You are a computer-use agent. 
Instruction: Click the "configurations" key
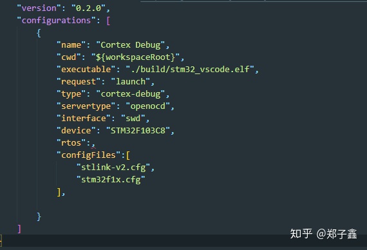click(56, 21)
